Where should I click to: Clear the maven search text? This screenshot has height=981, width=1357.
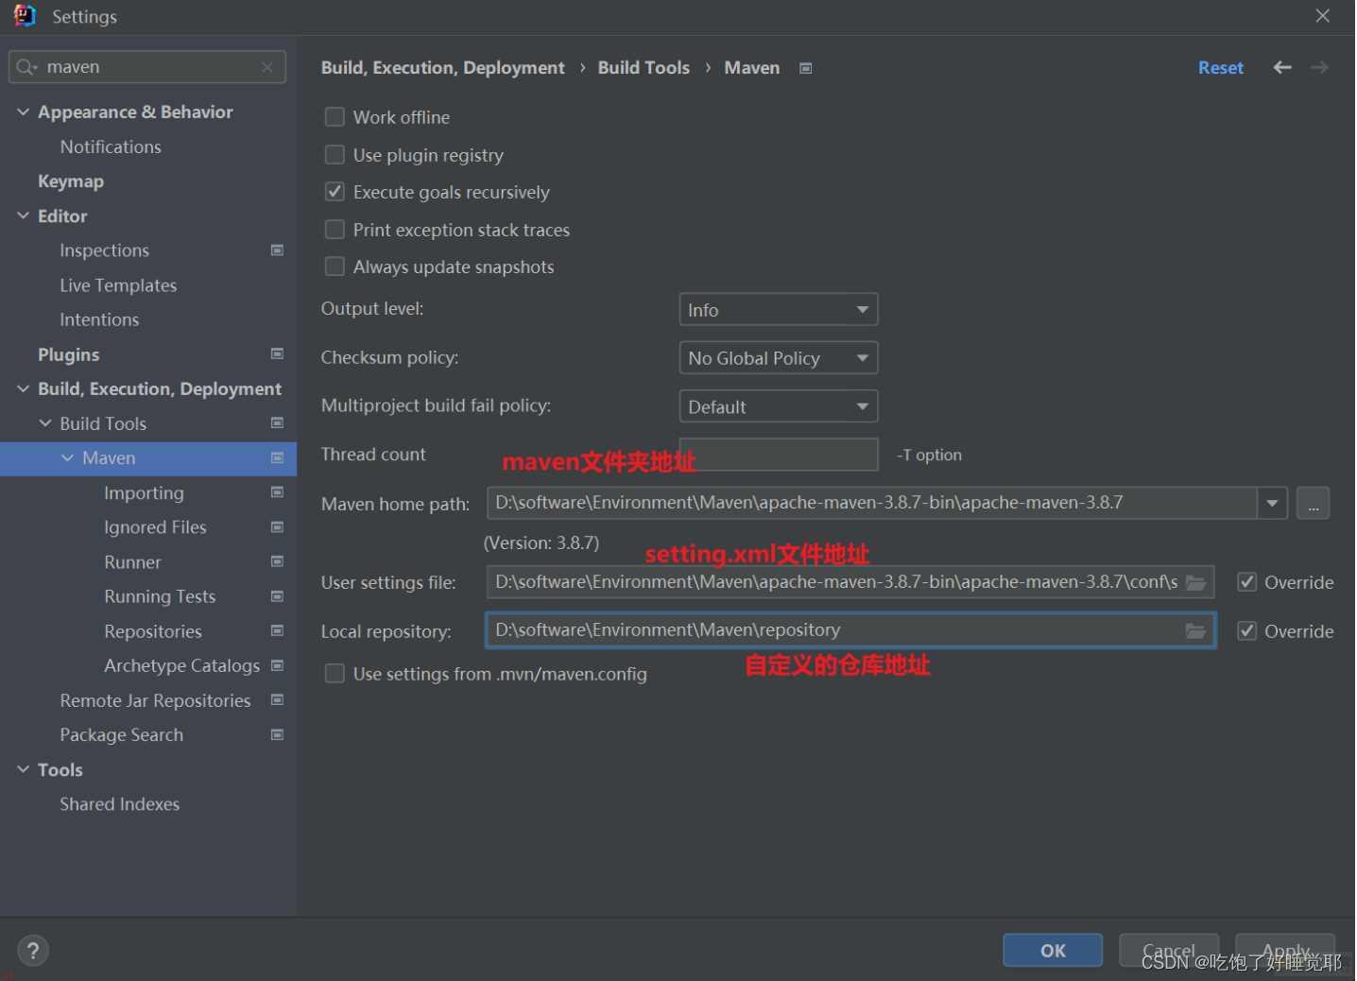pos(267,67)
